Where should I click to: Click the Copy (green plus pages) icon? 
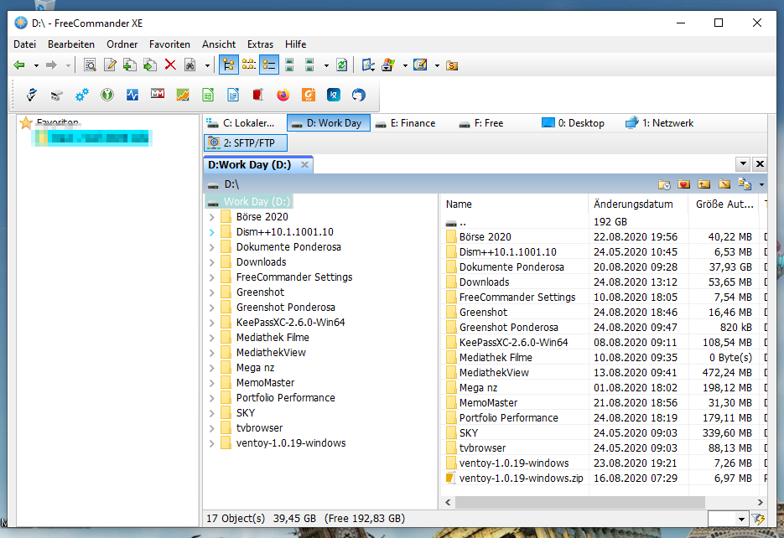click(129, 65)
